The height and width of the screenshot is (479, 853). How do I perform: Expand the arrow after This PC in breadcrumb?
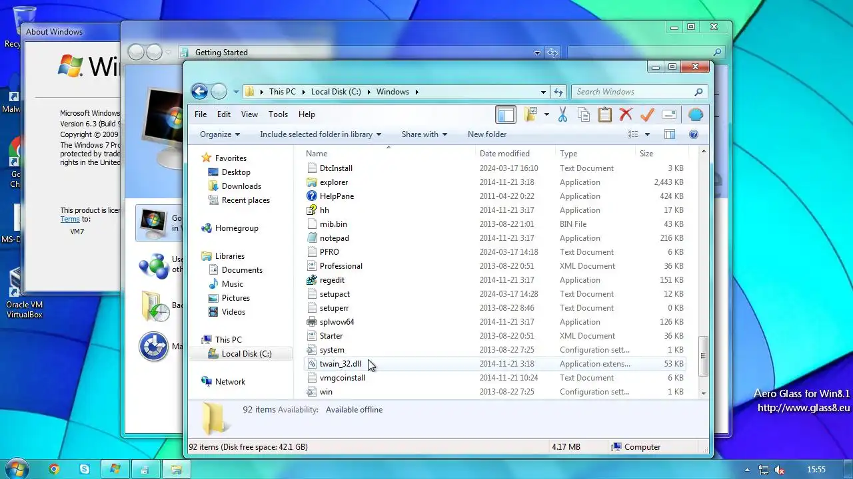click(x=303, y=92)
